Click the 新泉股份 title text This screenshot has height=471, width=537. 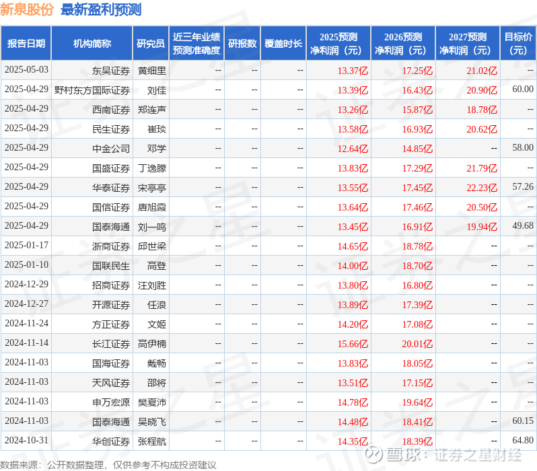pos(27,9)
